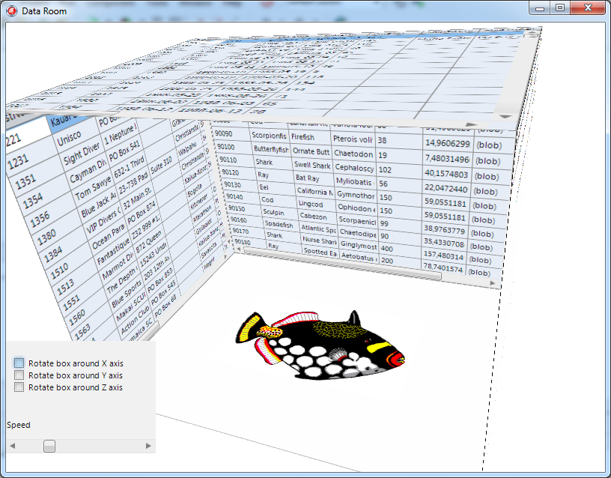Select the 'Cabezon' cell
The height and width of the screenshot is (478, 611).
point(313,216)
